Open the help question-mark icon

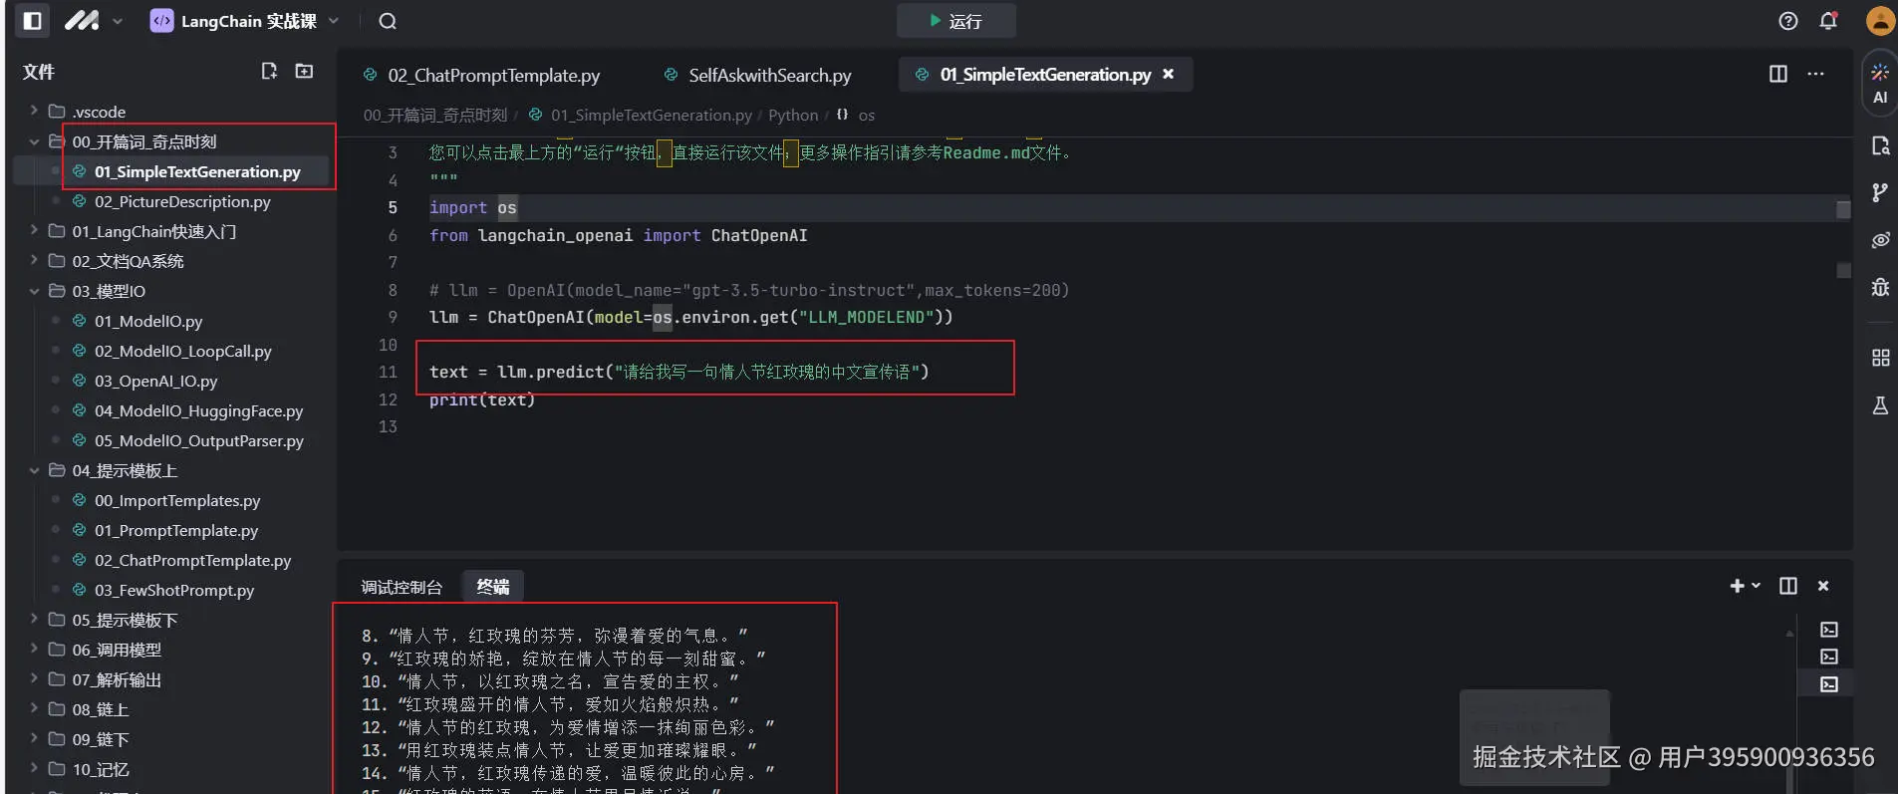(x=1787, y=21)
